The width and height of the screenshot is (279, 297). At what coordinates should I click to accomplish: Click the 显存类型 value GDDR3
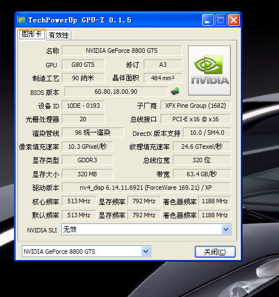pos(88,160)
